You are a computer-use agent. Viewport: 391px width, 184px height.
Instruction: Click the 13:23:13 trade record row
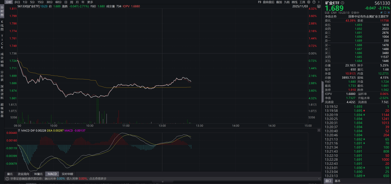[x=357, y=176]
